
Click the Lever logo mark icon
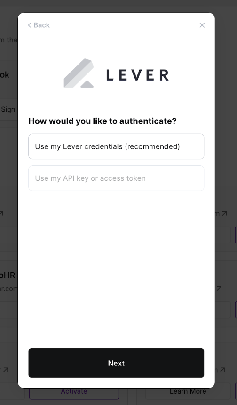(x=79, y=73)
